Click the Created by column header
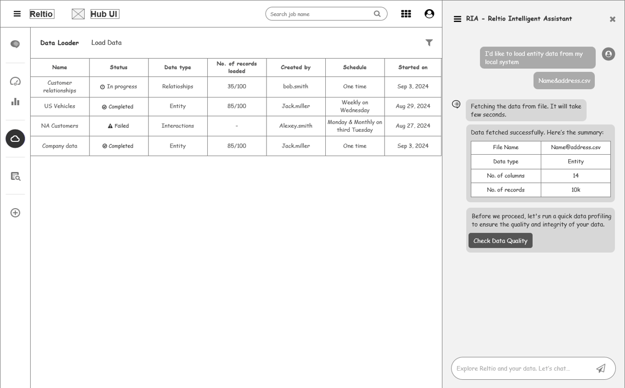625x388 pixels. (x=296, y=67)
